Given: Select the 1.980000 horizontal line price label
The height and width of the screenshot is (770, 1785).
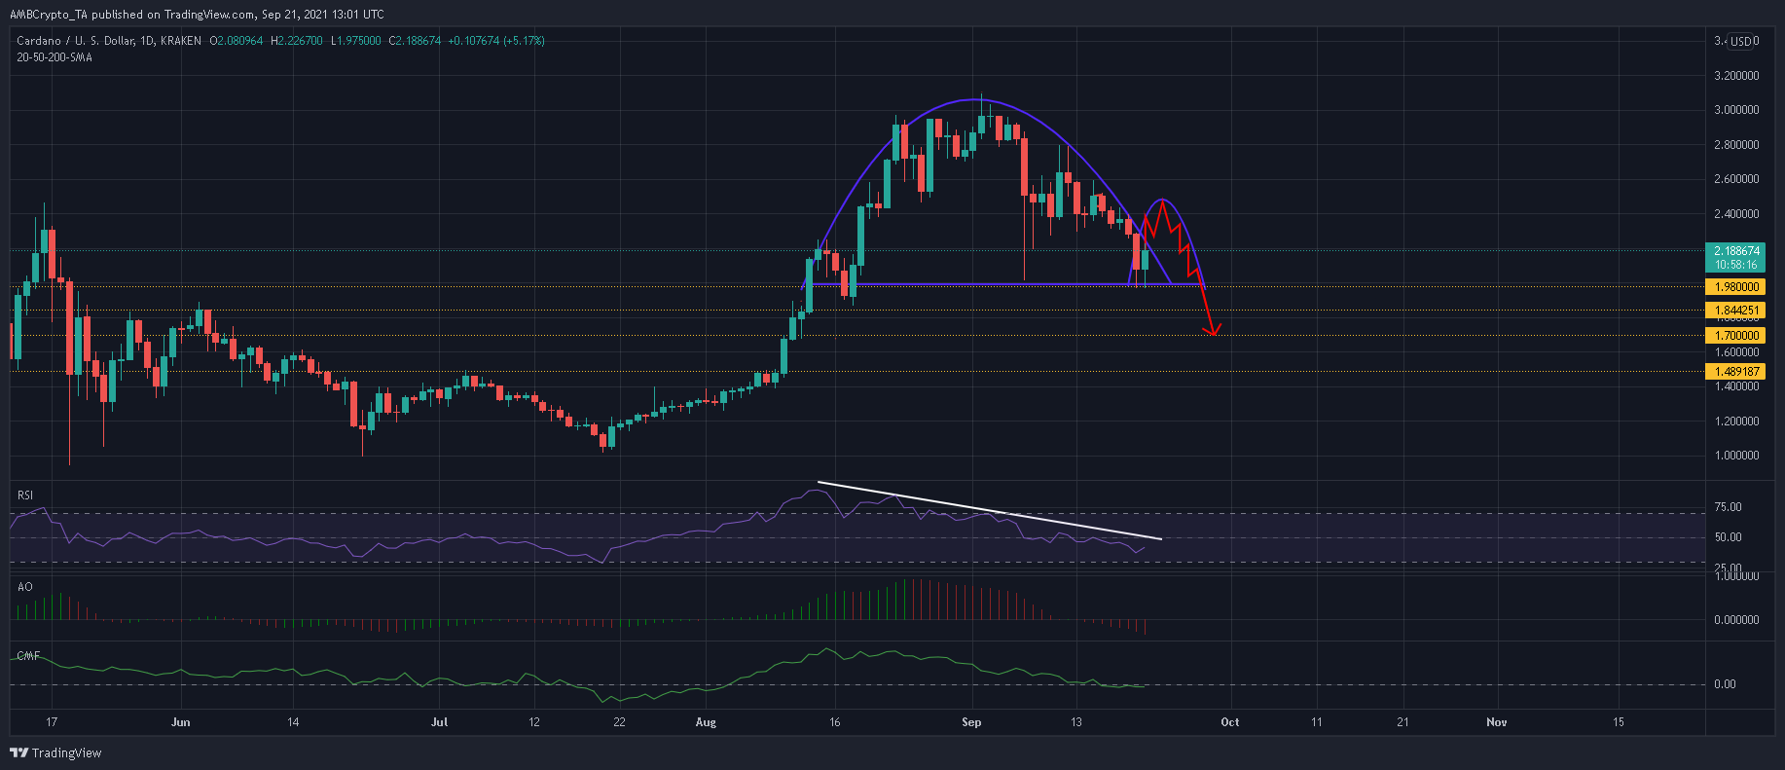Looking at the screenshot, I should coord(1737,287).
